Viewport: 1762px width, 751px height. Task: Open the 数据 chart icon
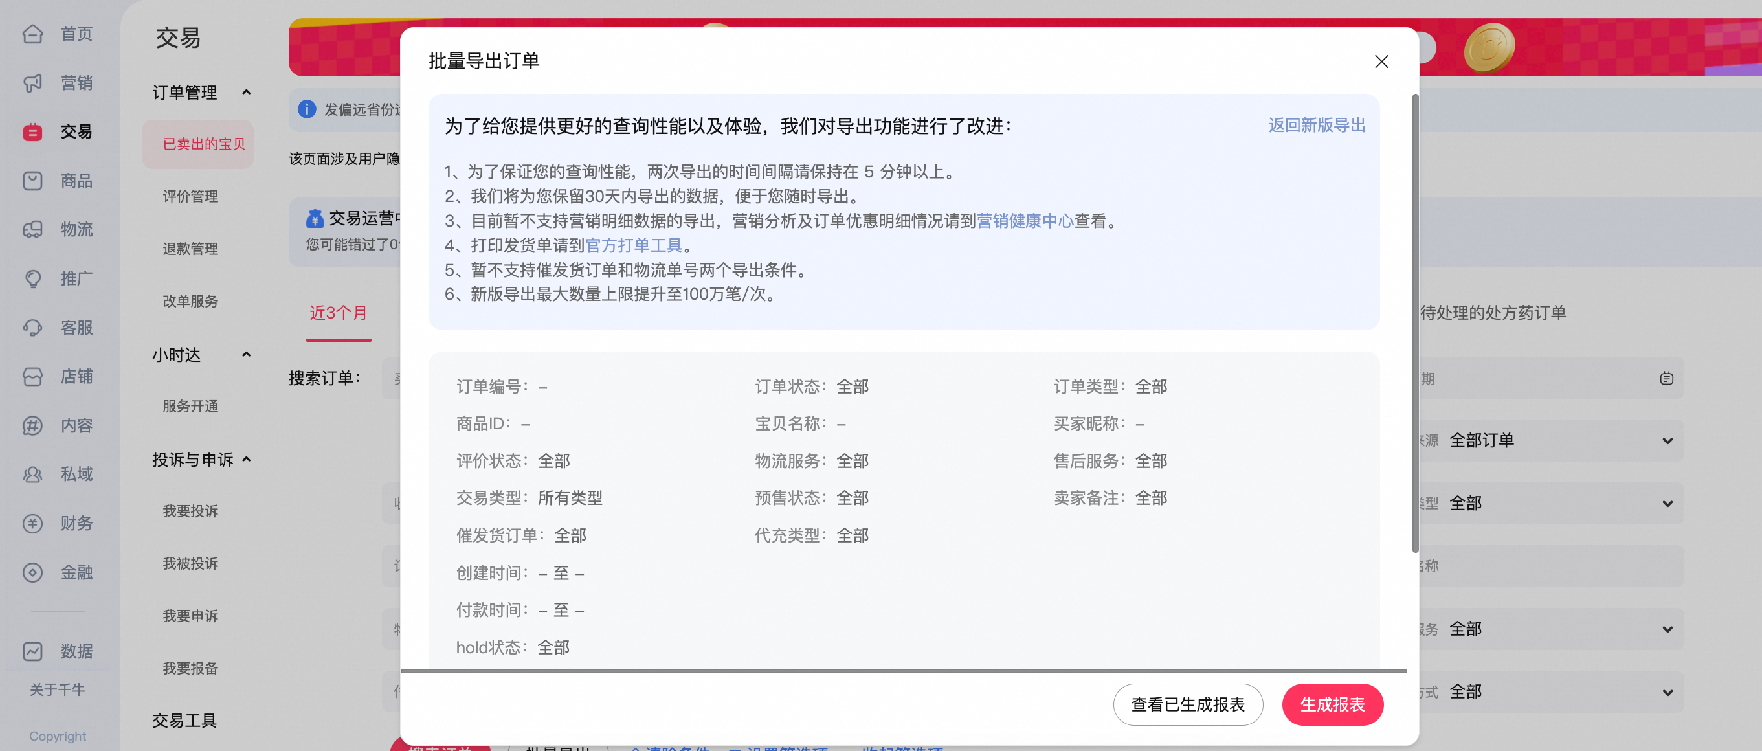[32, 651]
